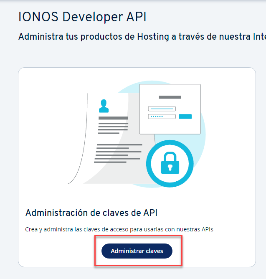Viewport: 266px width, 279px height.
Task: Click the password dots field in illustration
Action: pos(162,116)
